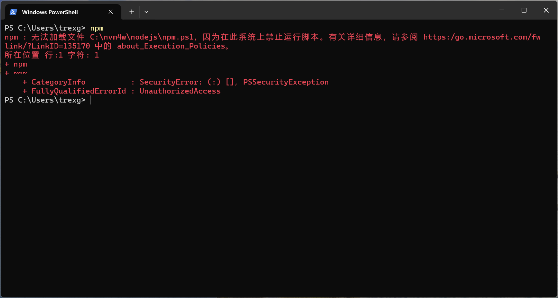Open the go.microsoft.com link in the error

point(481,37)
